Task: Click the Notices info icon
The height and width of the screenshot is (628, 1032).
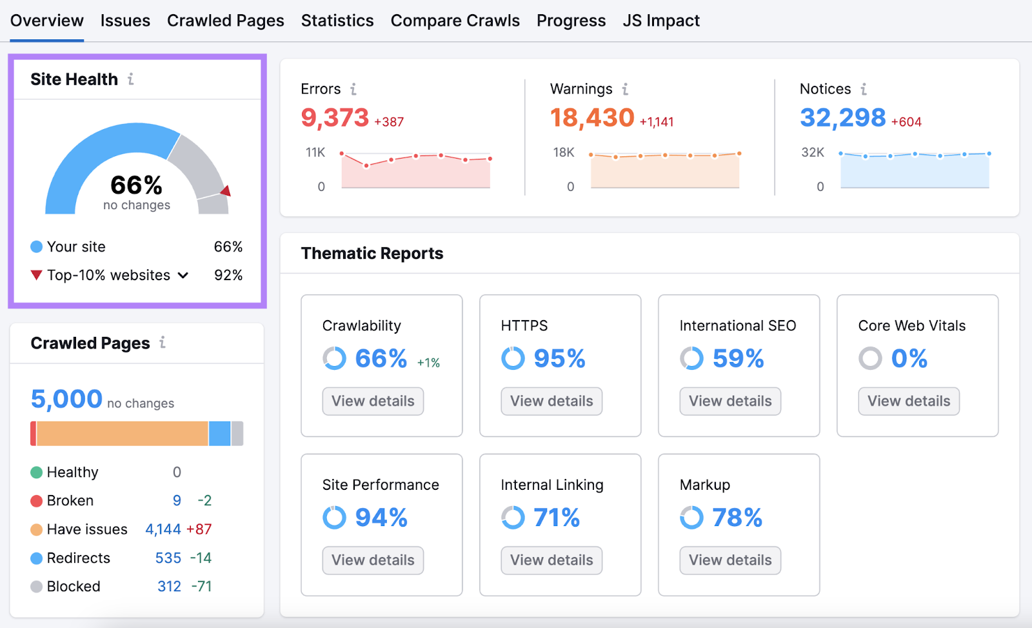Action: point(864,89)
